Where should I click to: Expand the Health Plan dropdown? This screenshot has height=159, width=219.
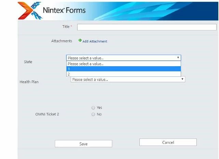tap(128, 79)
